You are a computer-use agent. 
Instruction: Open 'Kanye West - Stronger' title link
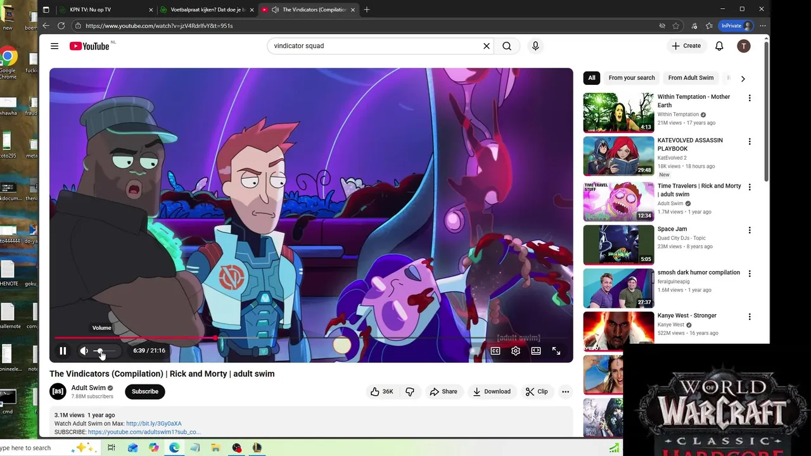pos(687,315)
